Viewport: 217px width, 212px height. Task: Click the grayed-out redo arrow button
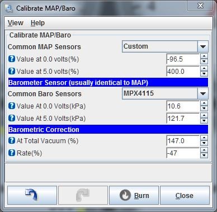83,195
